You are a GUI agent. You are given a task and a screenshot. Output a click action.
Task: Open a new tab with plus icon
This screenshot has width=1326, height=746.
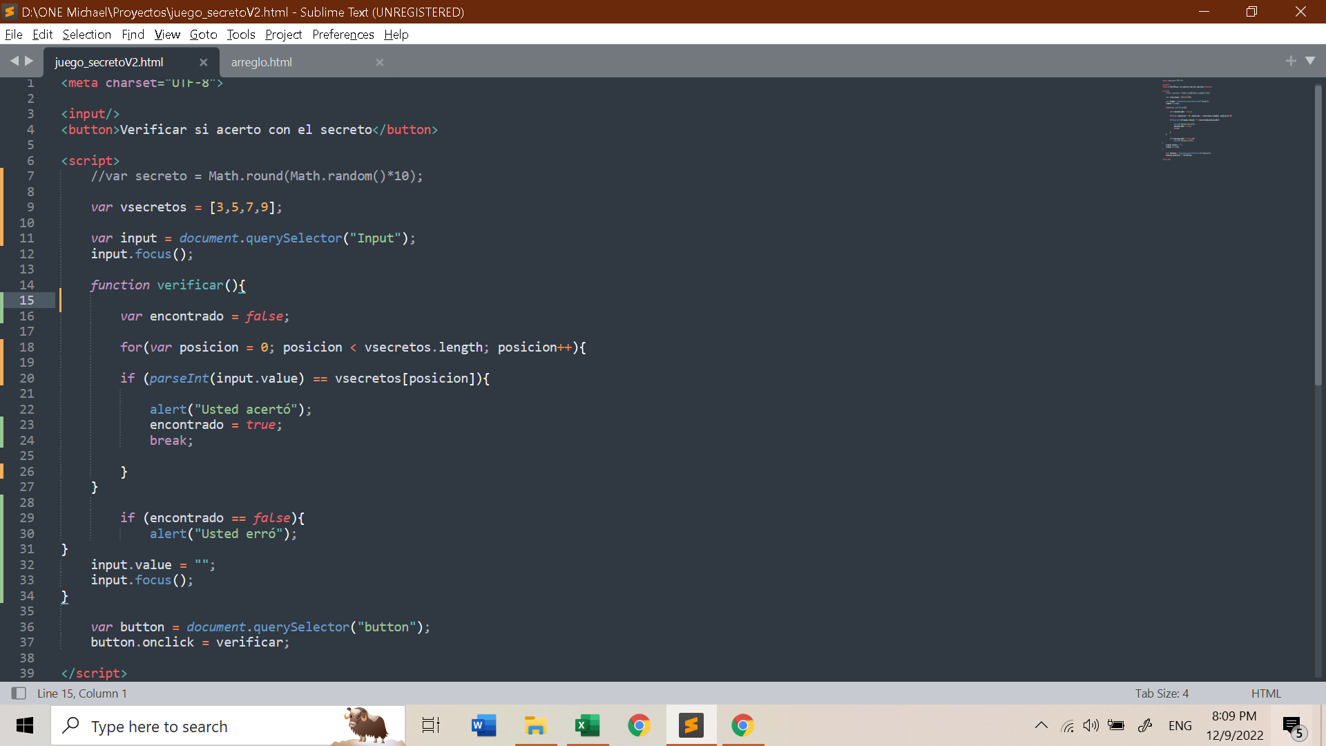pos(1290,61)
